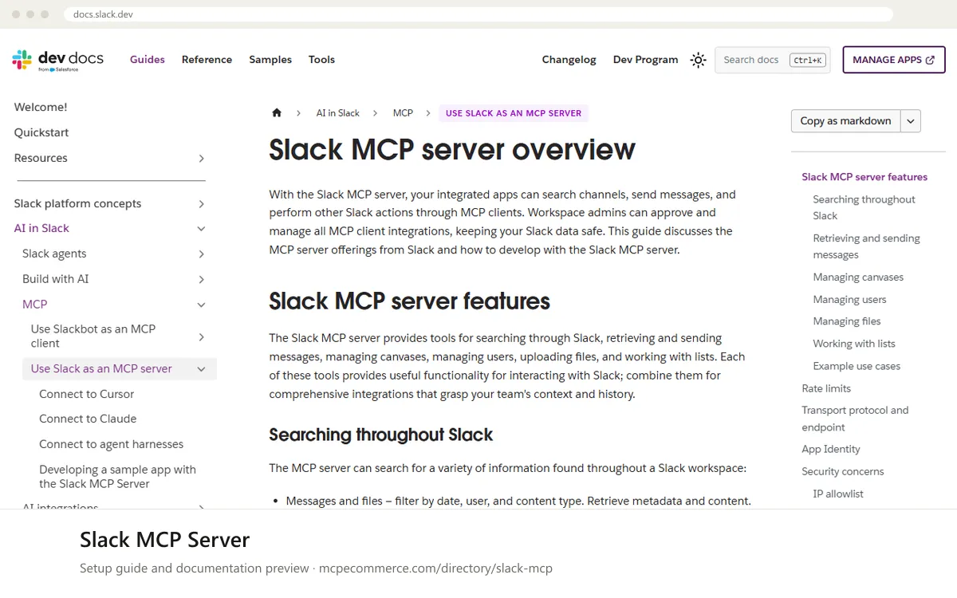The width and height of the screenshot is (957, 598).
Task: Jump to Searching throughout Slack in contents
Action: pos(864,207)
